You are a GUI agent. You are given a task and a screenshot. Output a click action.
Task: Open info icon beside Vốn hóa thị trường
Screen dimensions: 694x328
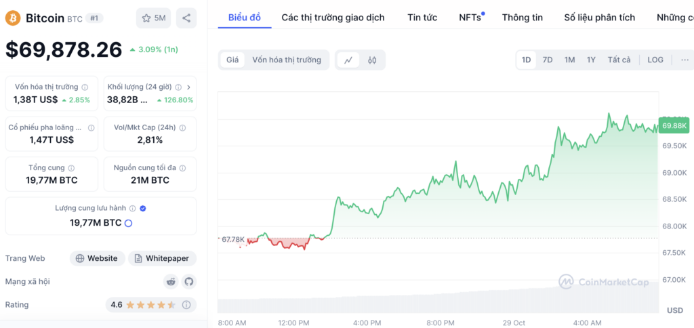(x=85, y=87)
